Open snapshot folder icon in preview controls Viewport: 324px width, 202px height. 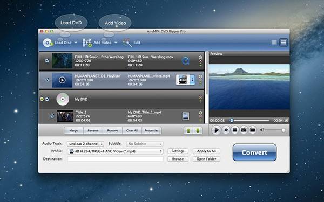(253, 130)
